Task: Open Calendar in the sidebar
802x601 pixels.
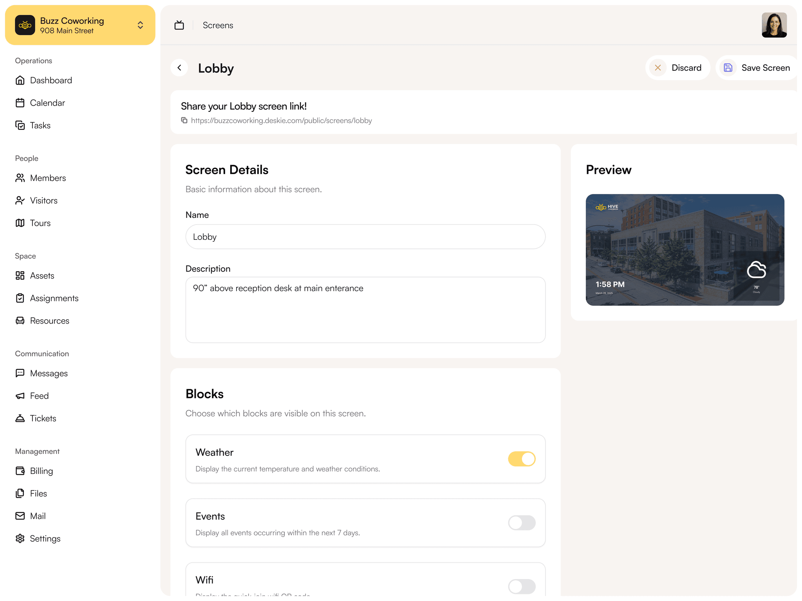Action: click(47, 103)
